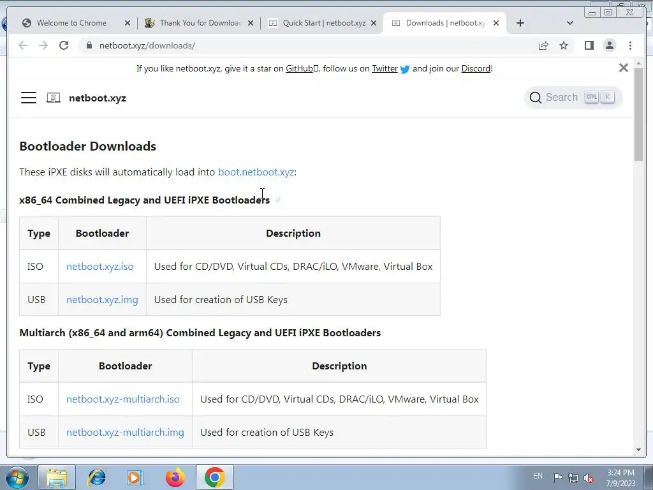The width and height of the screenshot is (653, 490).
Task: Click the muted volume tray icon
Action: pyautogui.click(x=589, y=478)
